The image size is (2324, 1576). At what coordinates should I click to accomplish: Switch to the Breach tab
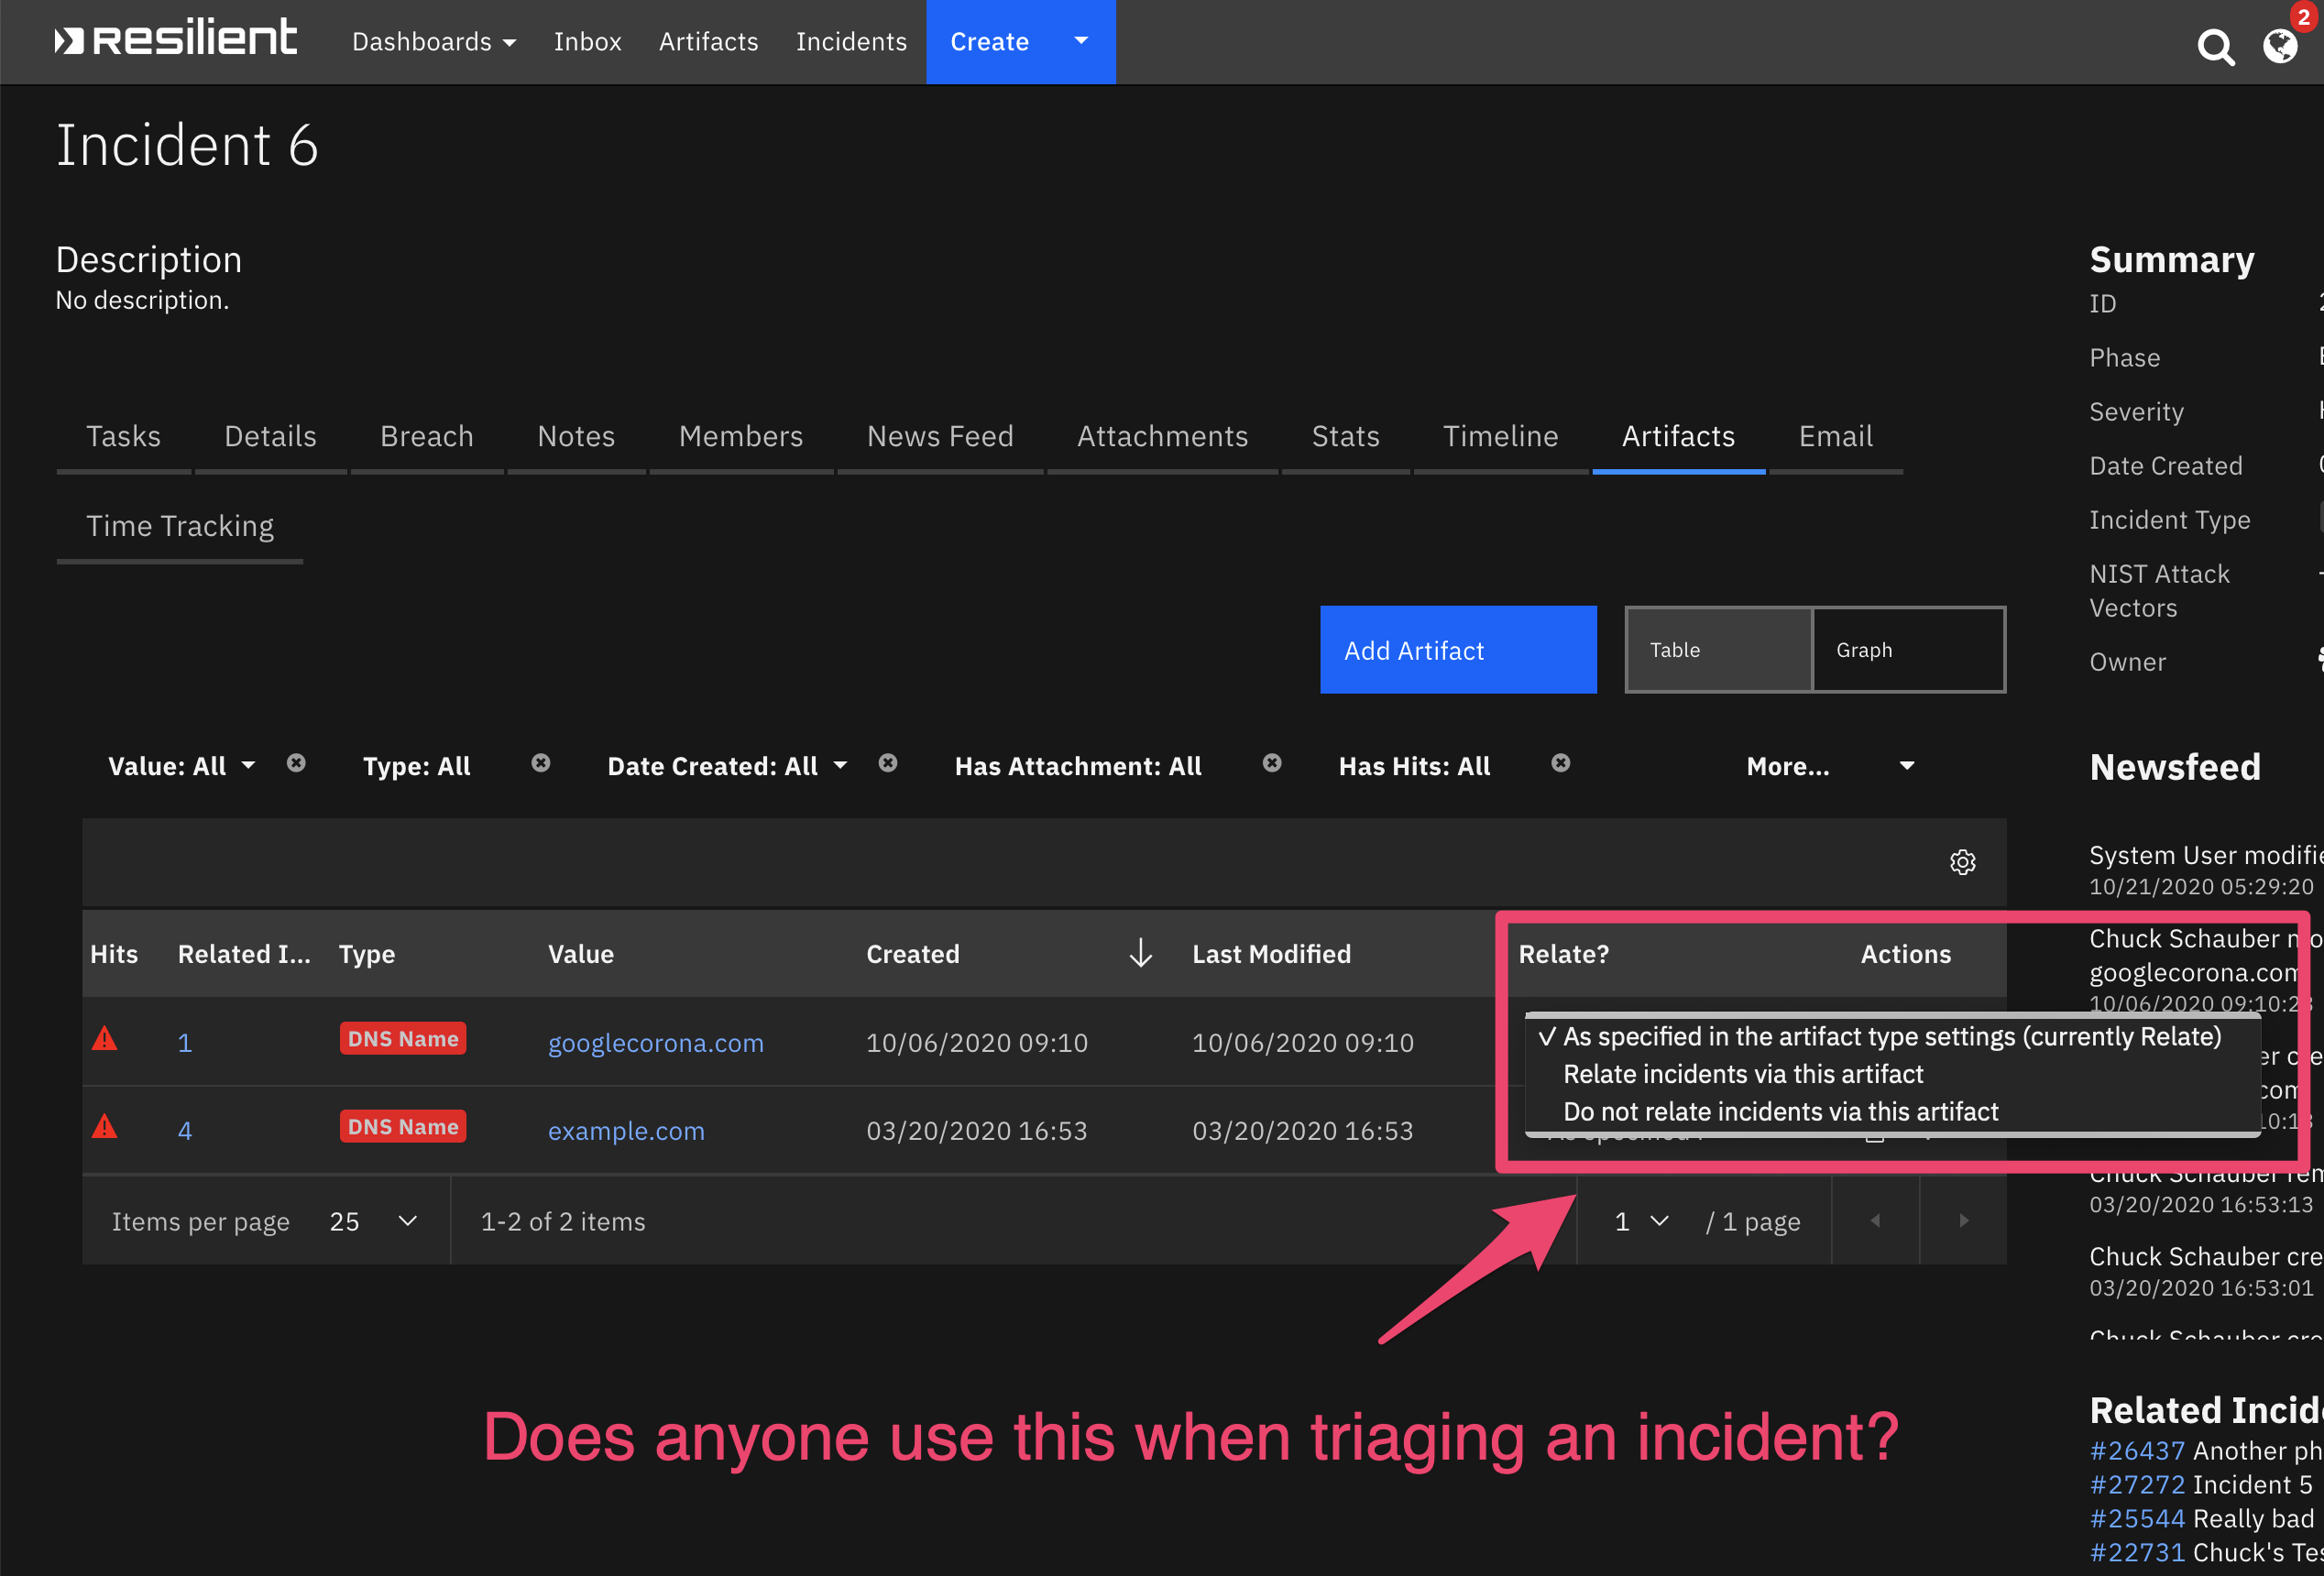426,436
